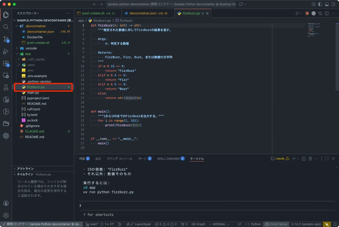This screenshot has width=339, height=227.
Task: Select Python interpreter 3.14.2 (sample-app)
Action: pos(306,224)
